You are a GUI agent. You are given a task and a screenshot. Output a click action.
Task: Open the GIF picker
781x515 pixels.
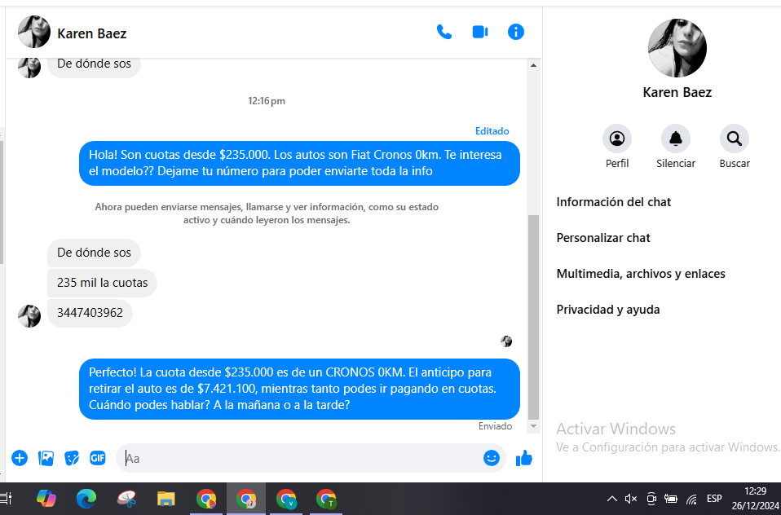point(98,458)
